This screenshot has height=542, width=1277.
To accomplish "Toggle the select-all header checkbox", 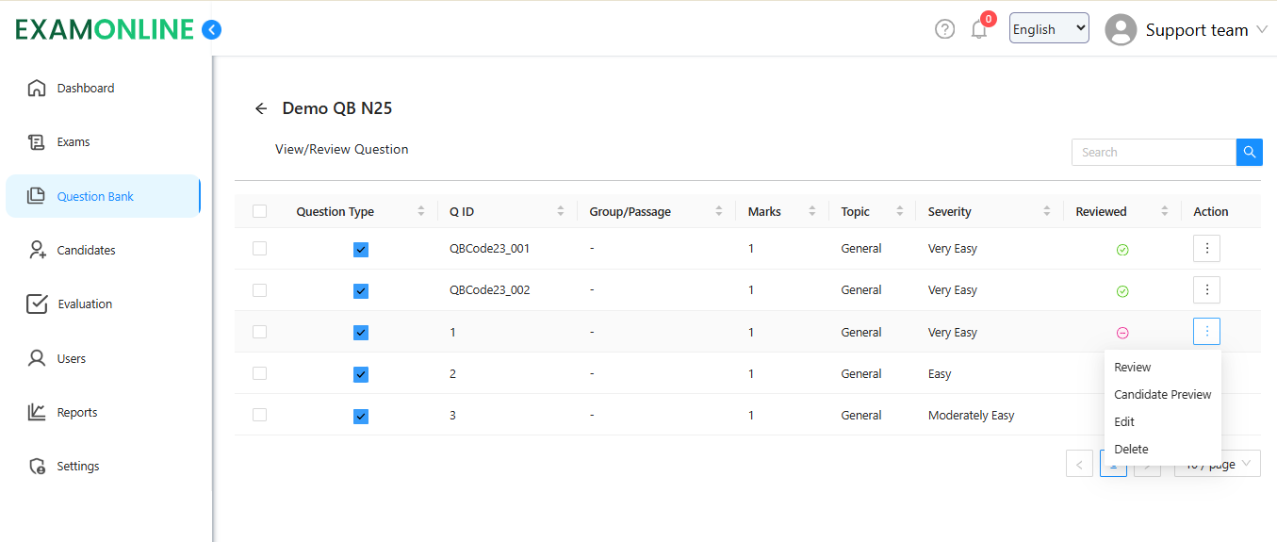I will click(x=260, y=212).
